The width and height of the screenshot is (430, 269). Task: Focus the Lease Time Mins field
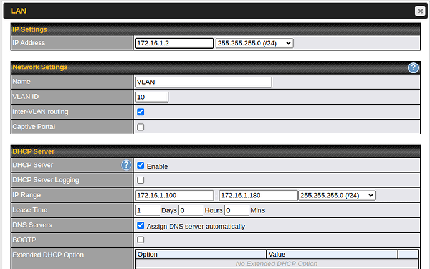[x=237, y=210]
